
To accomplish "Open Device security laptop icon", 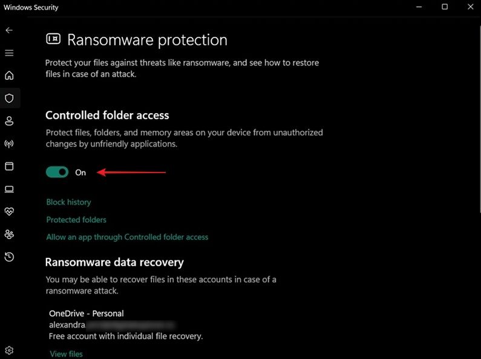I will (9, 189).
